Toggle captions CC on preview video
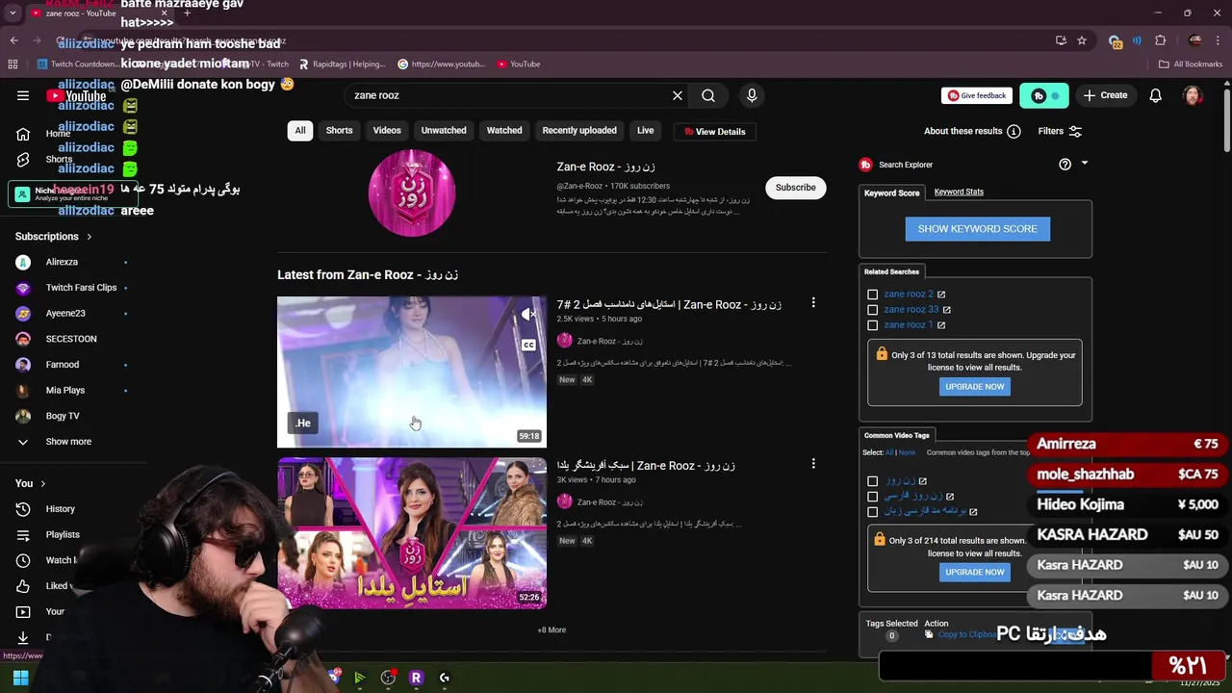This screenshot has width=1232, height=693. coord(528,345)
